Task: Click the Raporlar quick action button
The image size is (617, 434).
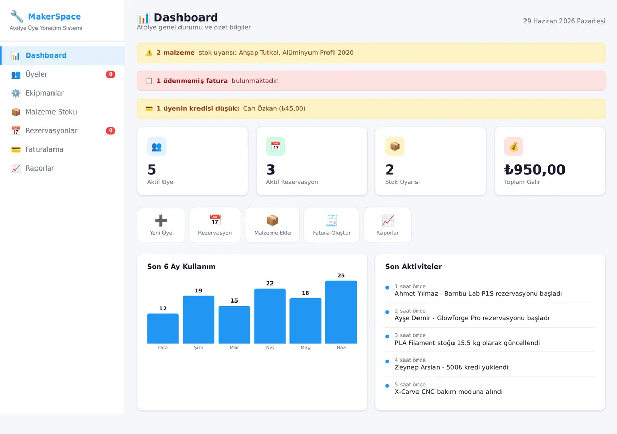Action: point(388,225)
